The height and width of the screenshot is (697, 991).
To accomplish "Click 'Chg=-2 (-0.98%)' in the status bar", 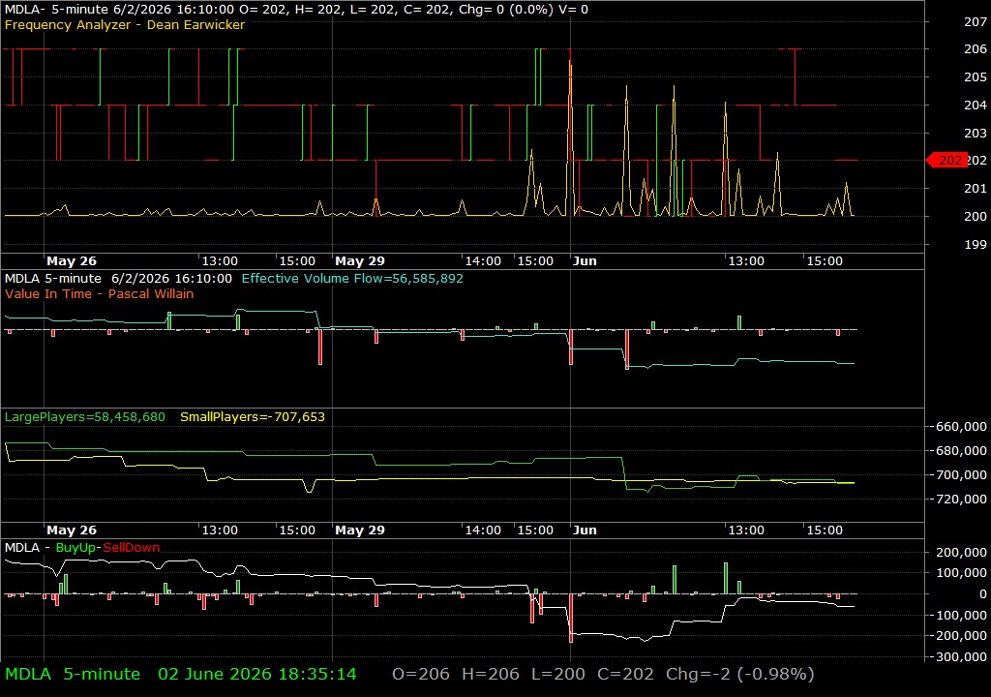I will (740, 674).
